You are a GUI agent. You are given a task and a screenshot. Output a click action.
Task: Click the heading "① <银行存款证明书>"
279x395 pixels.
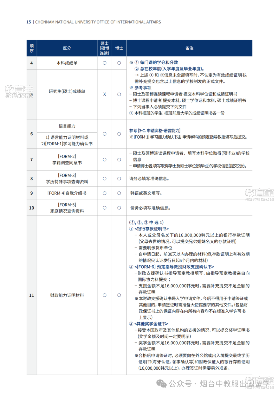coord(149,229)
